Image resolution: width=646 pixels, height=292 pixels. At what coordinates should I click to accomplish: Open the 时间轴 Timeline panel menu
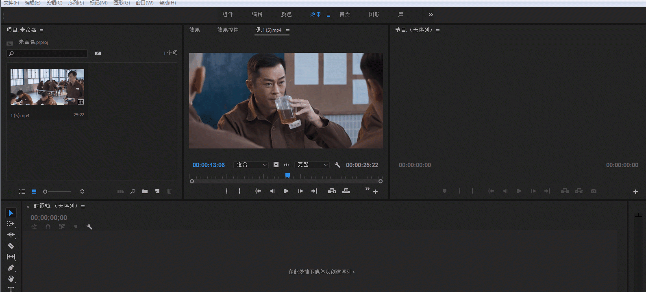83,207
